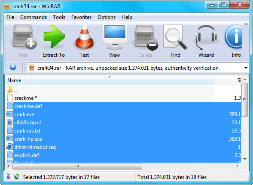This screenshot has width=253, height=185.
Task: Select the crark.rus.txt file name
Action: tap(27, 131)
